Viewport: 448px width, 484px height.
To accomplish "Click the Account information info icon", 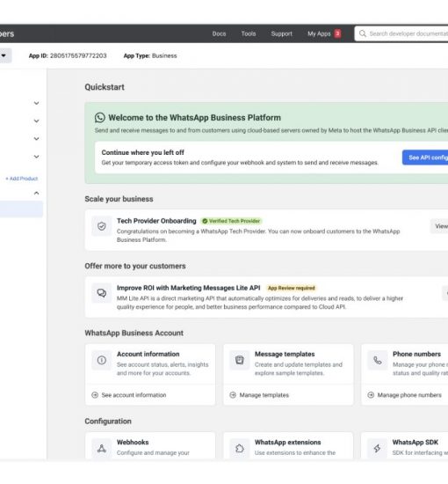I will pyautogui.click(x=102, y=360).
